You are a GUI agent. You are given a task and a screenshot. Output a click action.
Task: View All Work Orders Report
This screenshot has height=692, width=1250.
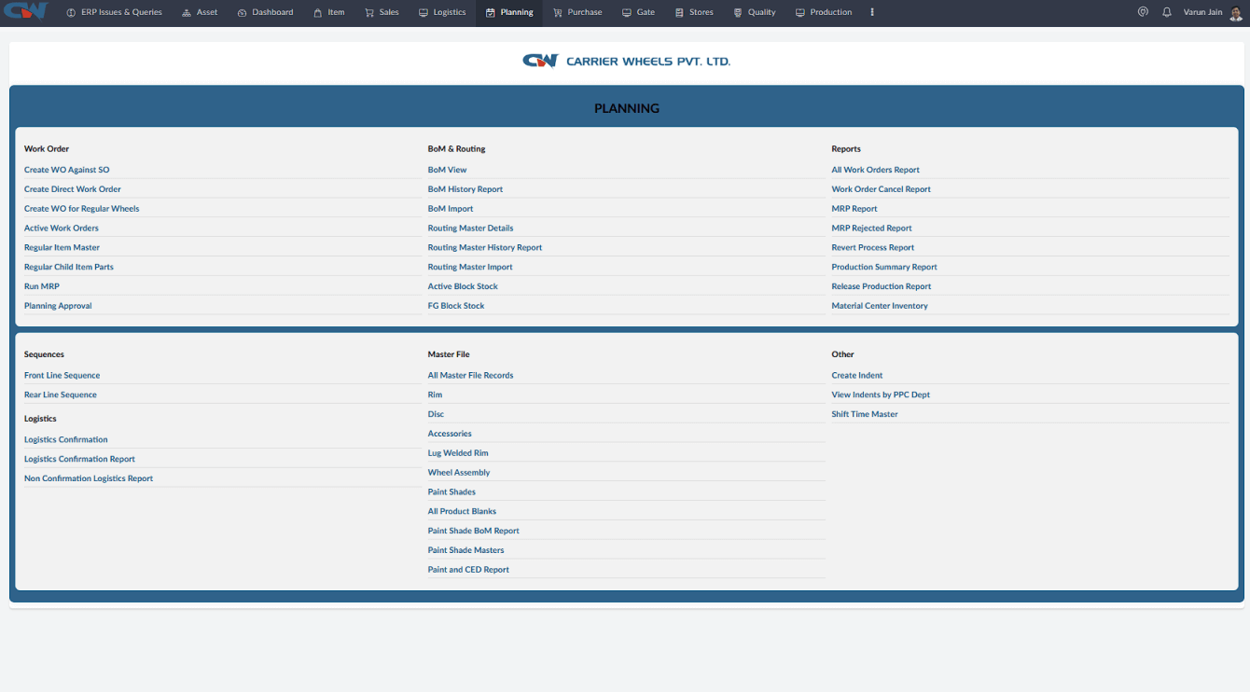click(x=876, y=170)
